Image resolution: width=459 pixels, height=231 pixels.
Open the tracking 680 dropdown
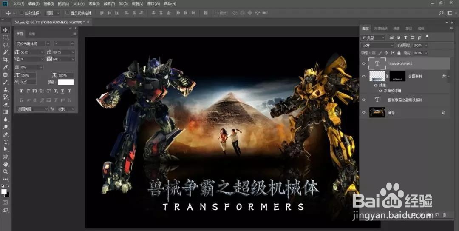73,59
